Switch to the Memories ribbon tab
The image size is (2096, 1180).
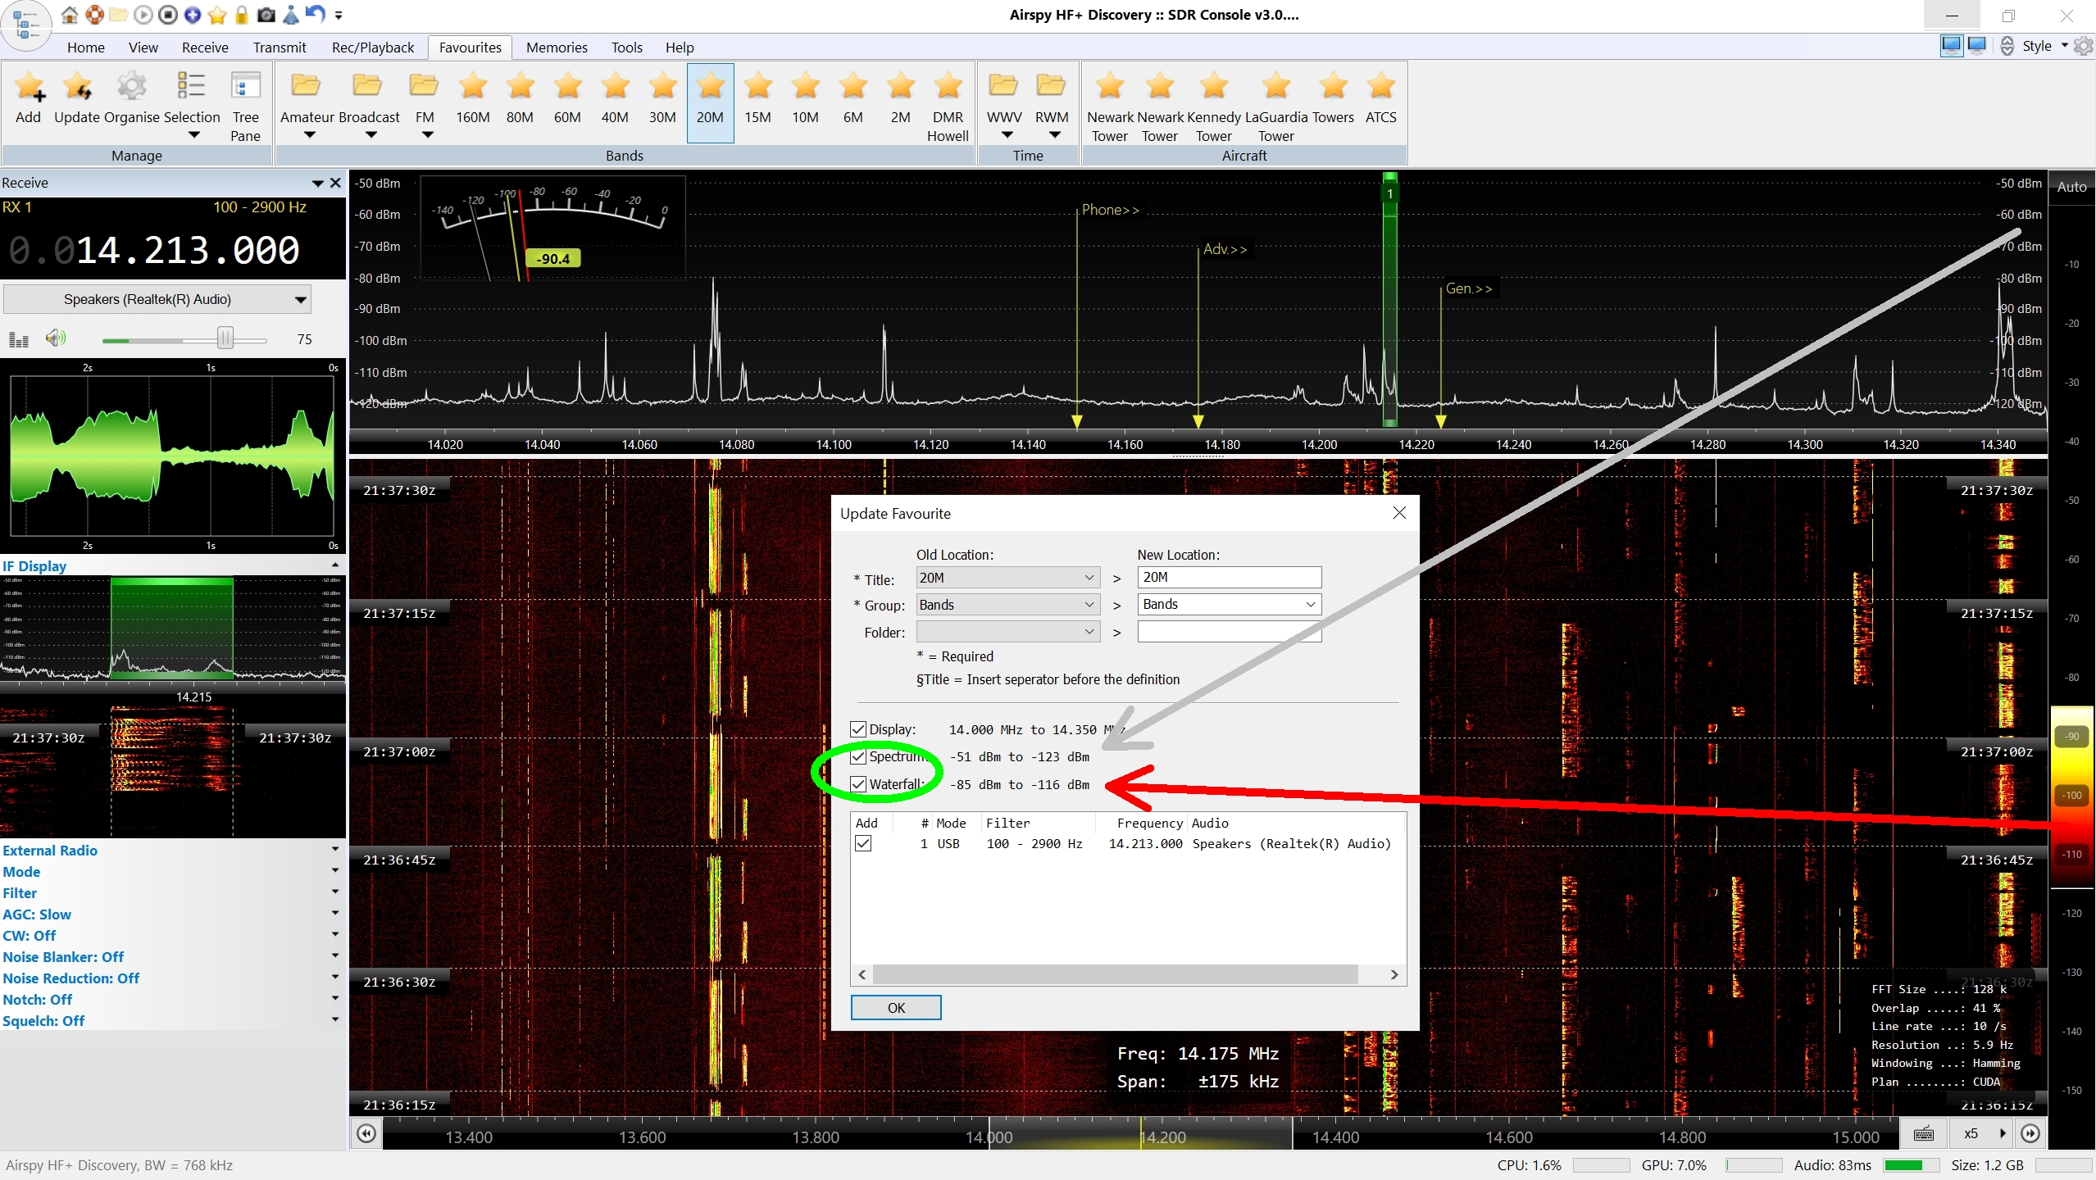557,48
